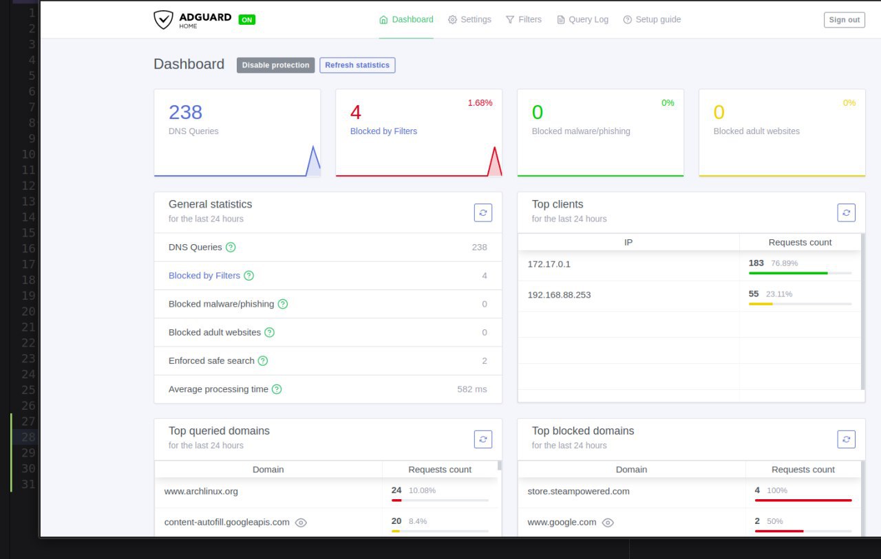Click green progress bar for 183 requests

click(x=788, y=273)
